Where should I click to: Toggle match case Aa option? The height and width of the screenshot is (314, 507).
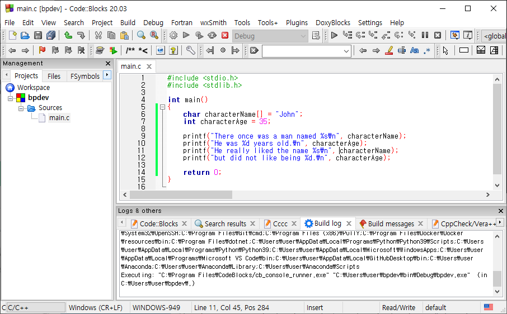pyautogui.click(x=415, y=50)
